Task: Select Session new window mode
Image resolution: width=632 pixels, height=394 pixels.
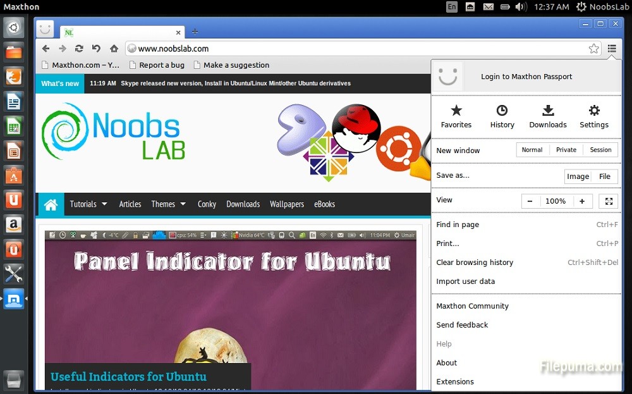Action: [600, 150]
